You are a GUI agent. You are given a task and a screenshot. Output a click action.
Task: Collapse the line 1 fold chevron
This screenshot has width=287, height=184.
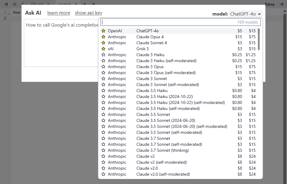(9, 13)
